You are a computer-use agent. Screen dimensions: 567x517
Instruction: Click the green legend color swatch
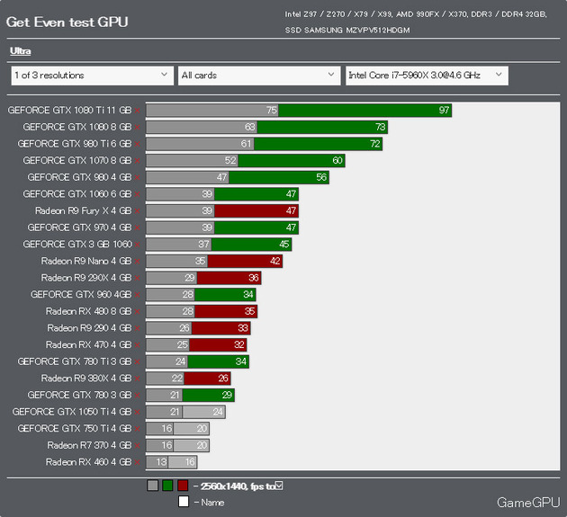click(x=167, y=486)
